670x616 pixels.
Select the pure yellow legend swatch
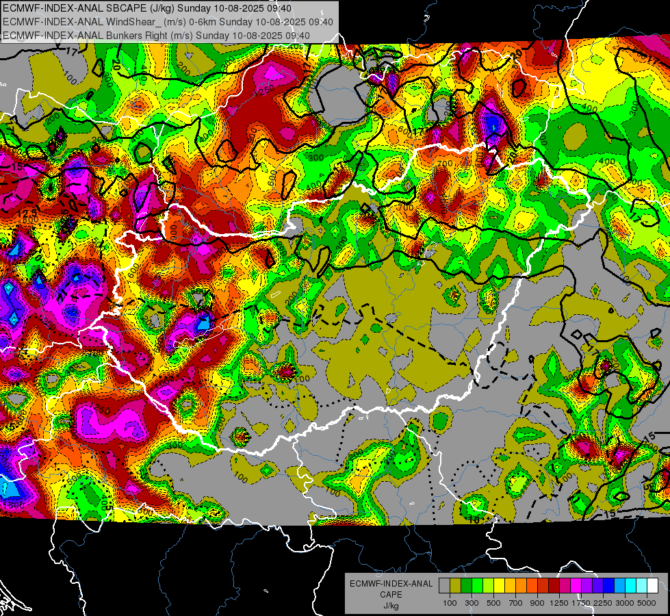pos(499,586)
